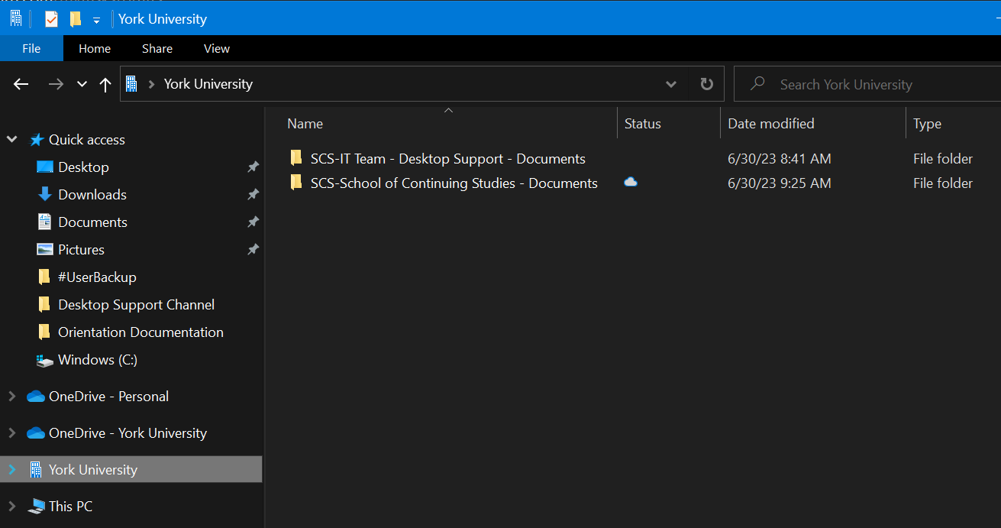Refresh the York University folder view
The image size is (1001, 528).
coord(707,84)
